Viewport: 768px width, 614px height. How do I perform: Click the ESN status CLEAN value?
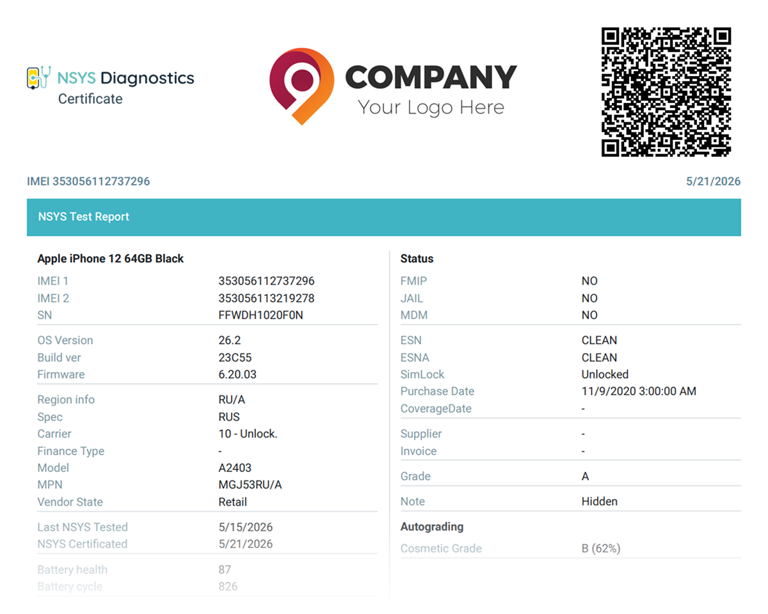[x=600, y=340]
